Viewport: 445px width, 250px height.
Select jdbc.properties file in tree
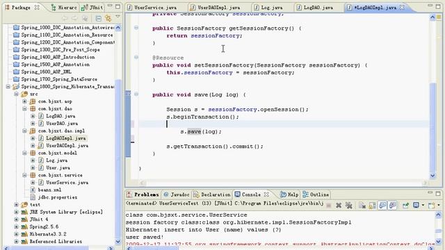click(57, 197)
